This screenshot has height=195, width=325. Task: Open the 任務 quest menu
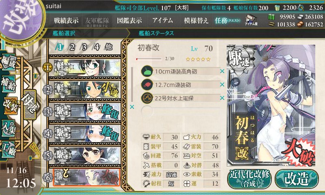pyautogui.click(x=227, y=20)
